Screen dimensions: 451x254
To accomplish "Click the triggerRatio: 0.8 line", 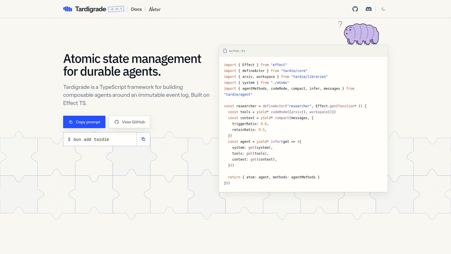I will 250,124.
